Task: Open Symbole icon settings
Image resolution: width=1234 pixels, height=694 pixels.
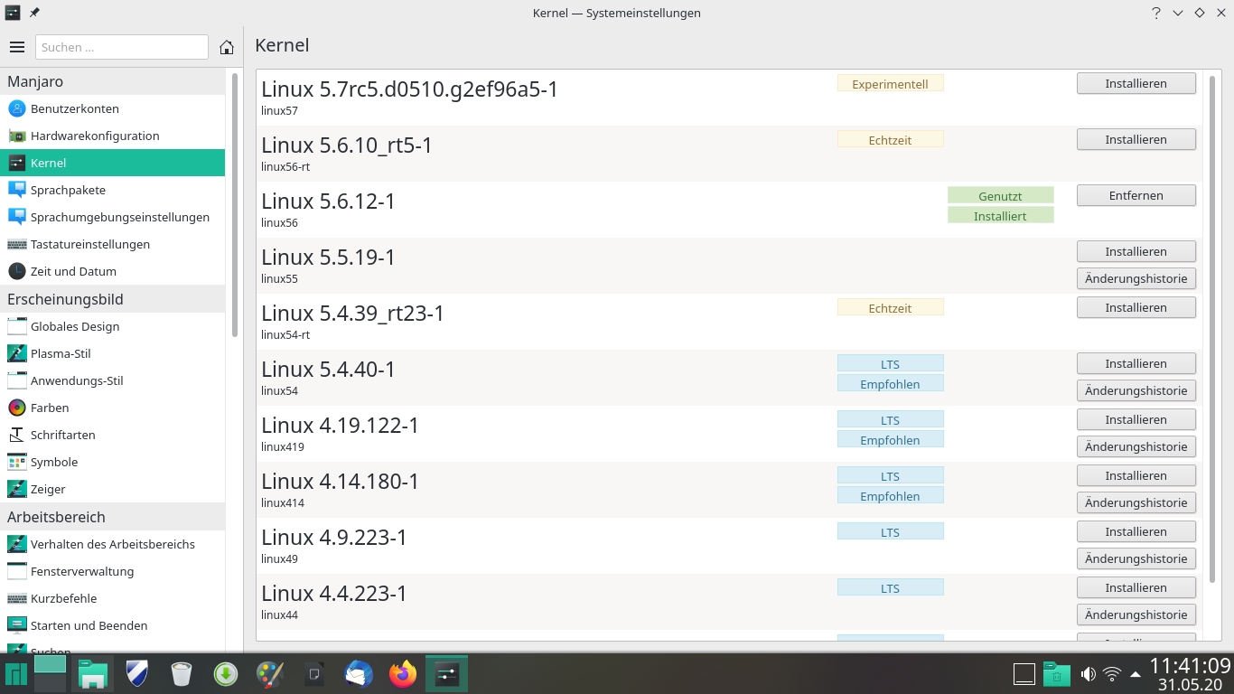Action: pyautogui.click(x=112, y=462)
